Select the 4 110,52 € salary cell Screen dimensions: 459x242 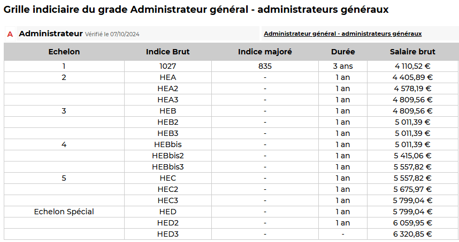point(412,66)
